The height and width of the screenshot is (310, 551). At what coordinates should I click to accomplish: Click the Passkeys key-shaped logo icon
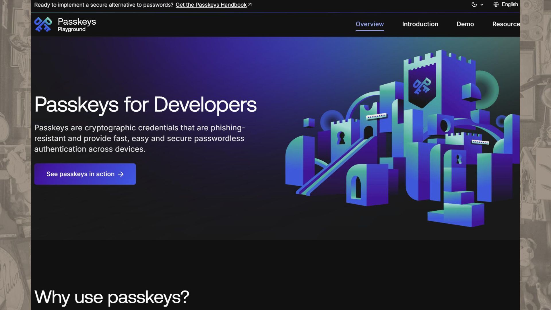click(x=43, y=24)
